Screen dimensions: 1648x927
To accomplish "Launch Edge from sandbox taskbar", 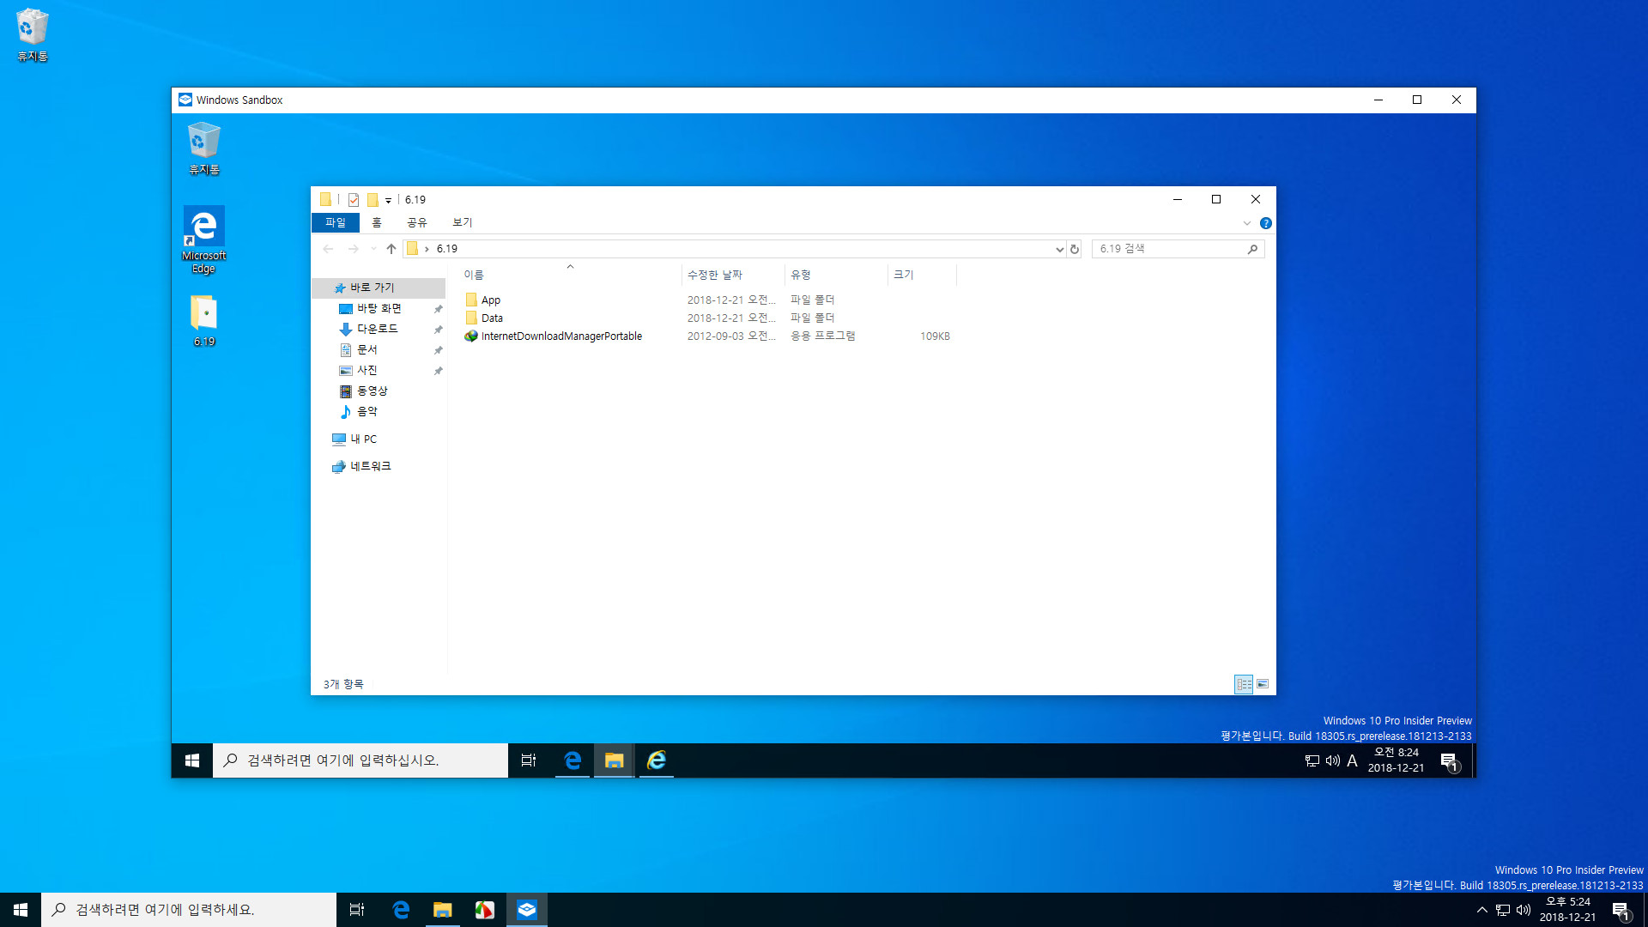I will point(573,760).
